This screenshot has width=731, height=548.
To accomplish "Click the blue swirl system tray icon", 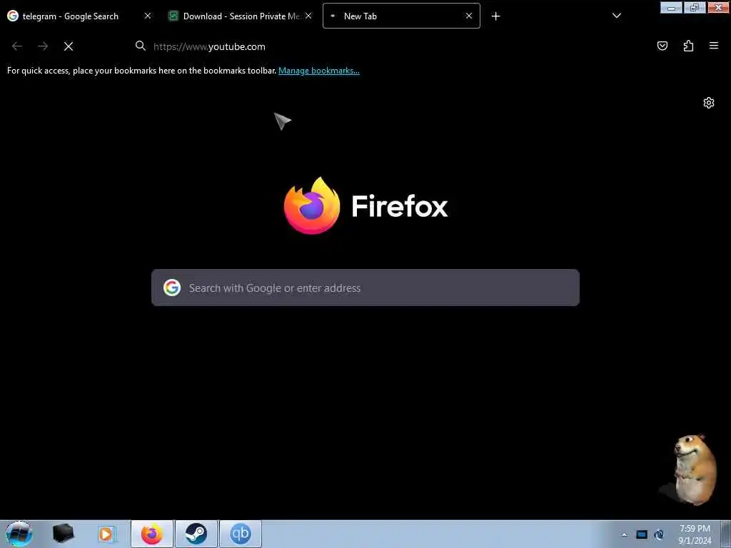I will click(x=659, y=534).
